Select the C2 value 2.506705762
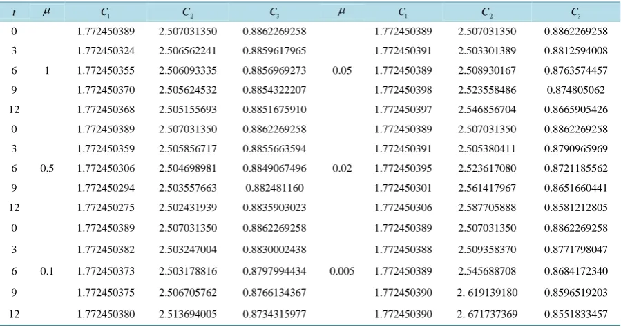Image resolution: width=621 pixels, height=327 pixels. tap(188, 293)
